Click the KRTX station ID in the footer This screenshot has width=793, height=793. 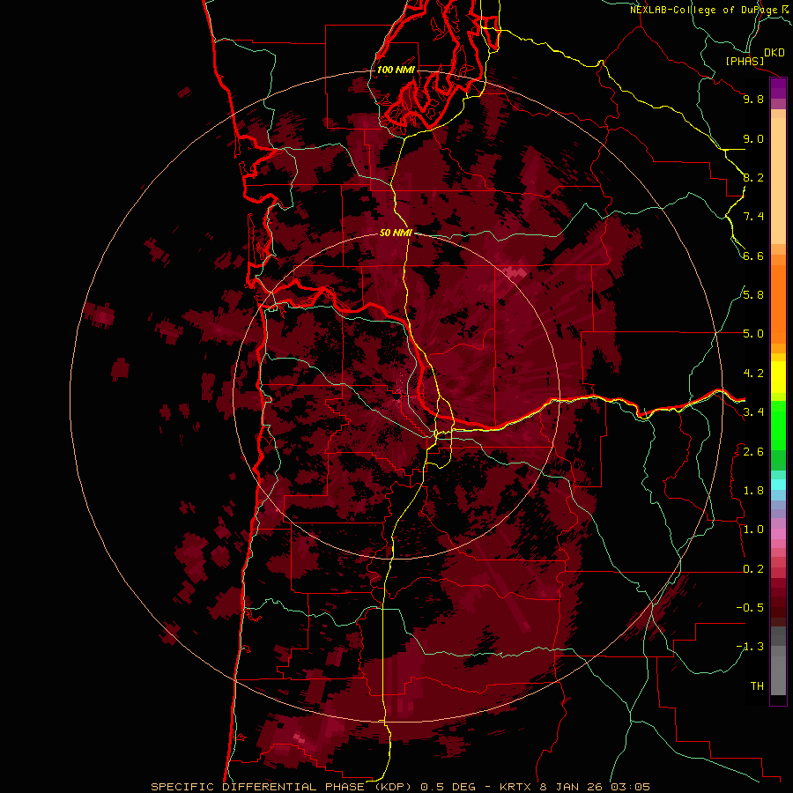[515, 787]
